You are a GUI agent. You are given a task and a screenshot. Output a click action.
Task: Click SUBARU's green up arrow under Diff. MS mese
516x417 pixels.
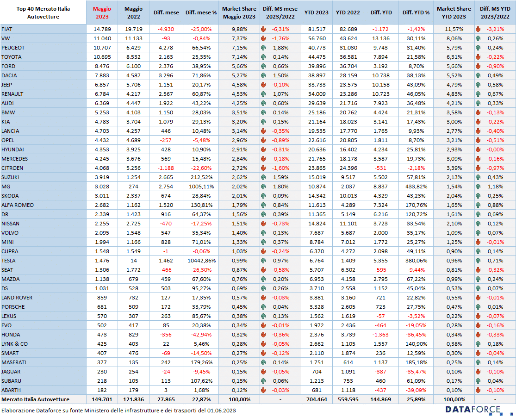(x=263, y=381)
